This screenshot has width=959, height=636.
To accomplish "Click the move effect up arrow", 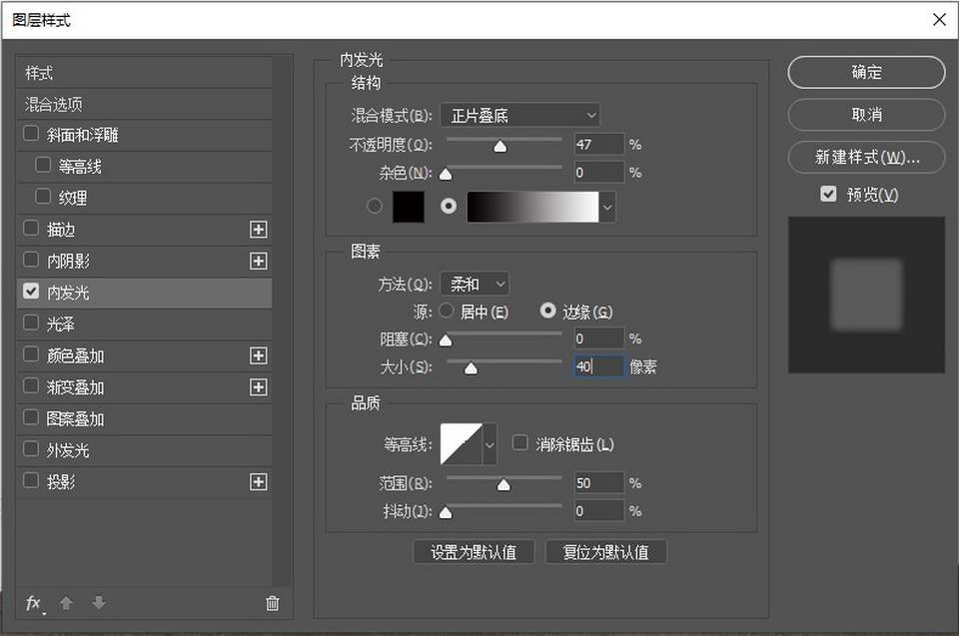I will (x=66, y=603).
